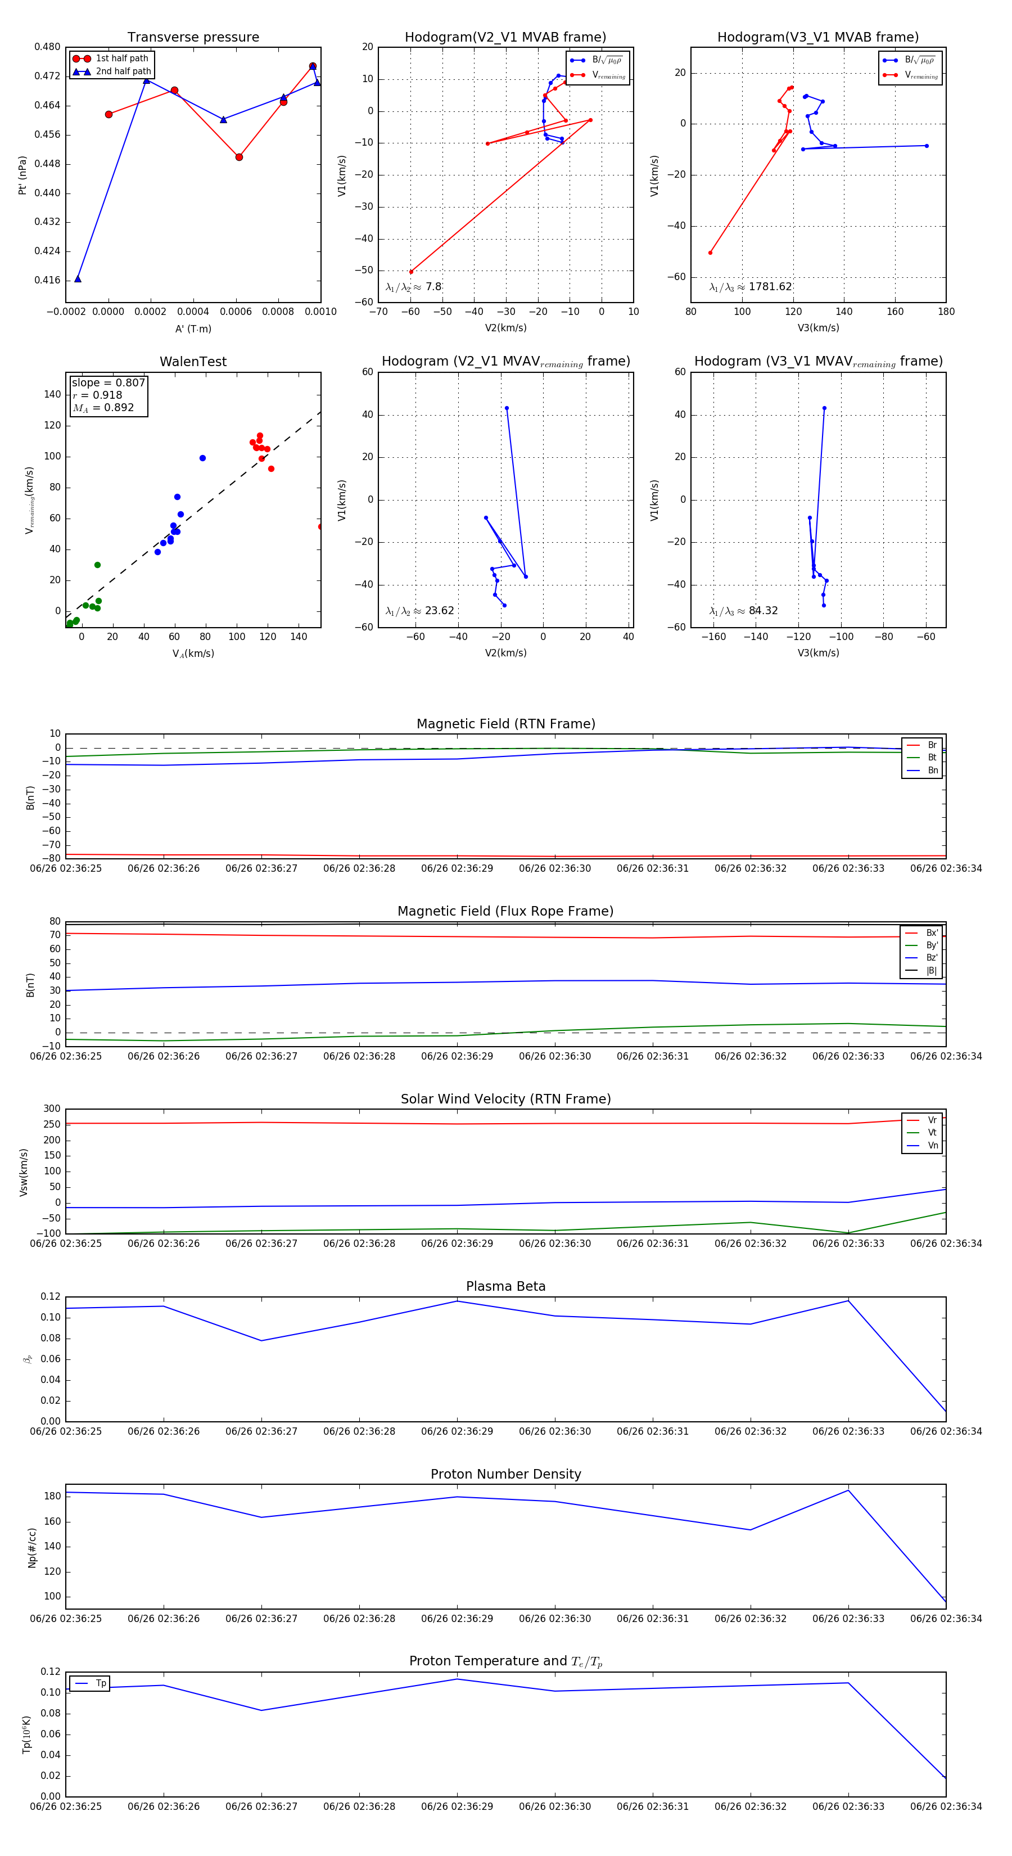Click the 'Hodogram(V3_V1 MVAB frame)' title
This screenshot has height=1856, width=1012.
pos(817,38)
